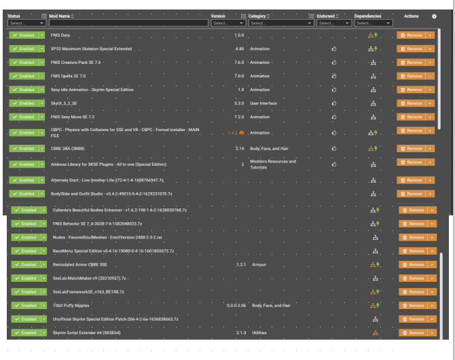This screenshot has height=360, width=455.
Task: Sort by Category column header
Action: [259, 16]
